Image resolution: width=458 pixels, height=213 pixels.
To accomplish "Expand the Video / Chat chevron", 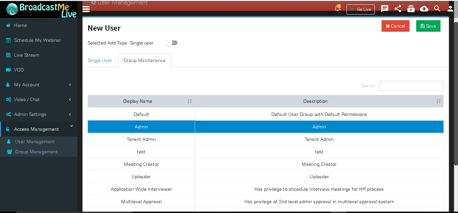I will tap(70, 99).
